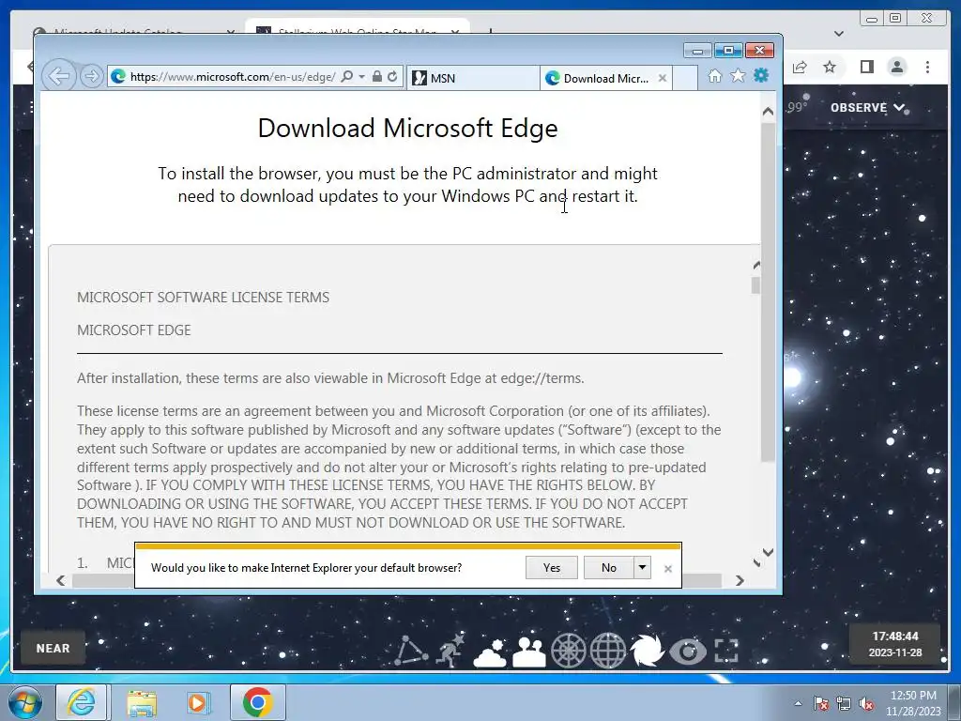
Task: Toggle constellation lines in Stellarium
Action: 411,651
